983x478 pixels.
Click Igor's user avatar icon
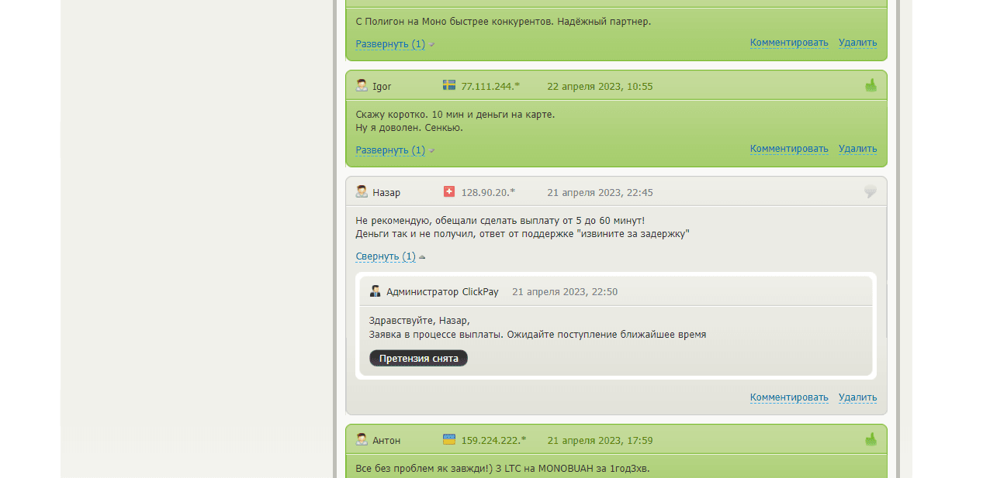(x=362, y=86)
